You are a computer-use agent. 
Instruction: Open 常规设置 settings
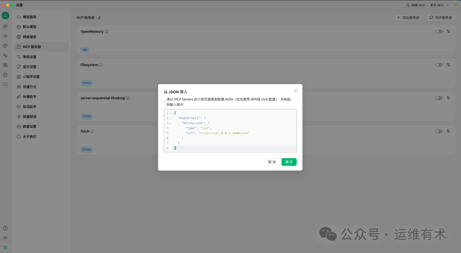pos(41,57)
